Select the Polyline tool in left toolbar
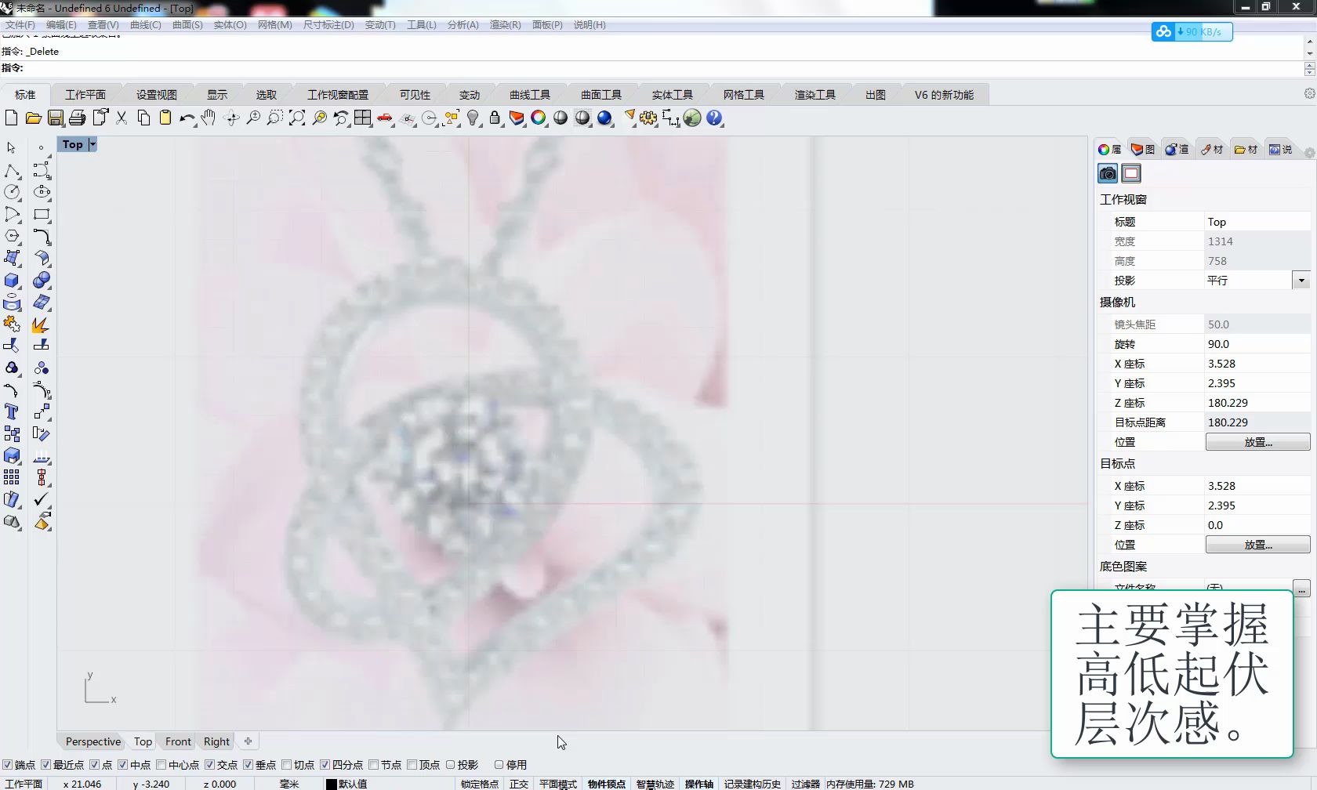The width and height of the screenshot is (1317, 790). [12, 170]
